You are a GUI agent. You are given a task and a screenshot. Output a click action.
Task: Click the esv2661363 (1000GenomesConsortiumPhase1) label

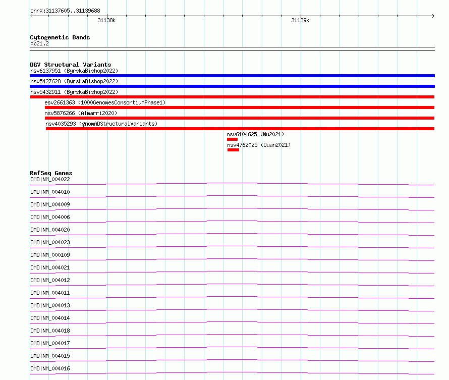[x=105, y=102]
